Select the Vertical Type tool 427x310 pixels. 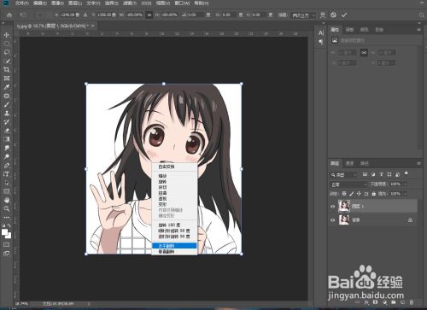point(7,174)
